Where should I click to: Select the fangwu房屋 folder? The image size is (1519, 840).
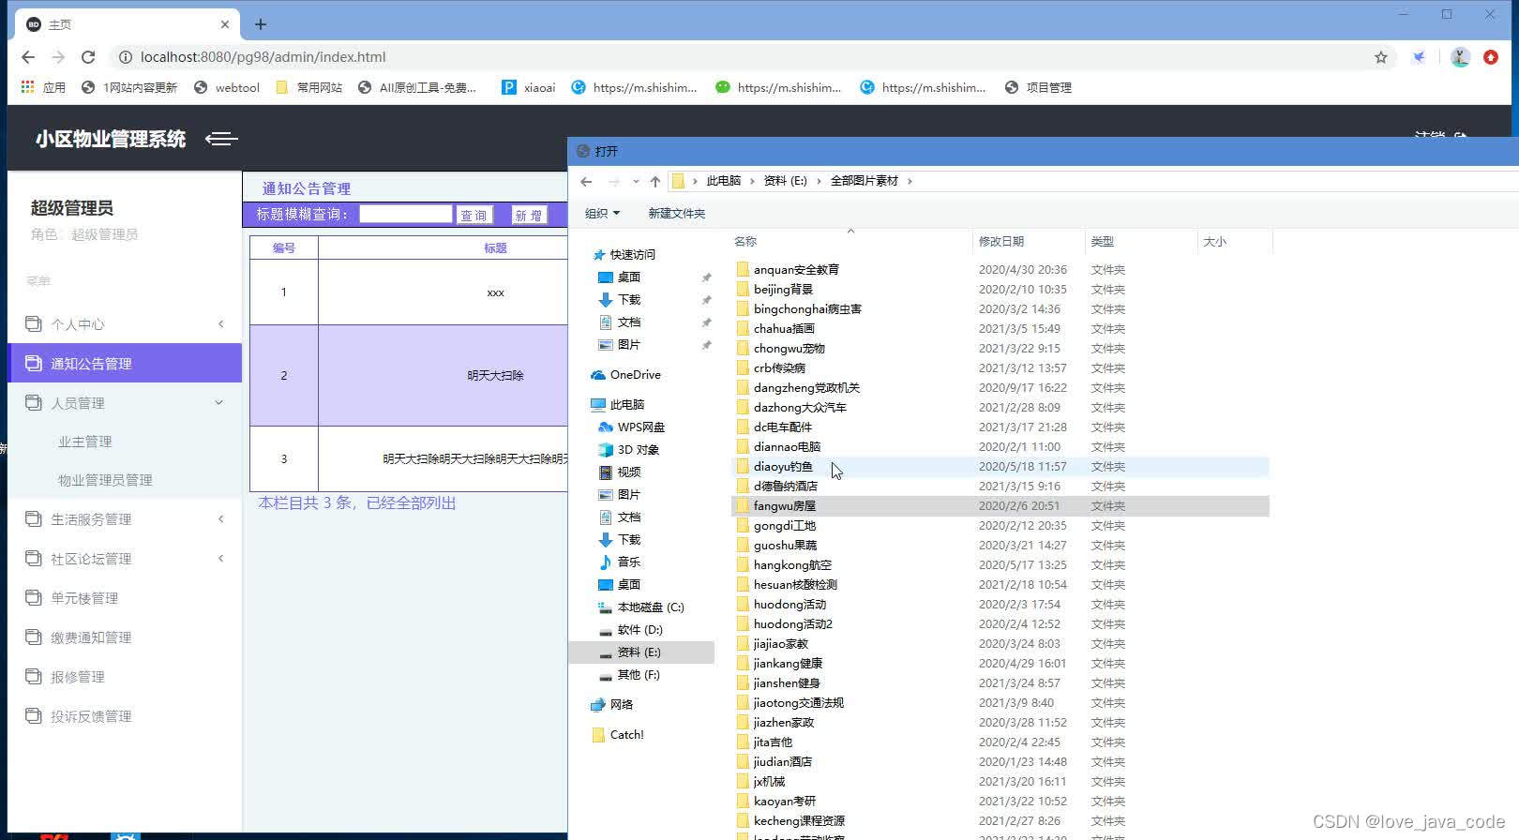[1000, 506]
